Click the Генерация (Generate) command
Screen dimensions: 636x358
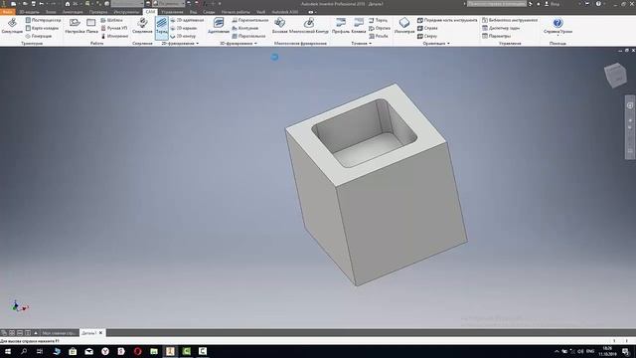[x=39, y=36]
